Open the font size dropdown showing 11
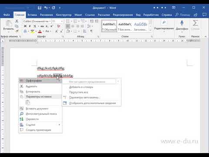209x157 pixels. tap(62, 21)
